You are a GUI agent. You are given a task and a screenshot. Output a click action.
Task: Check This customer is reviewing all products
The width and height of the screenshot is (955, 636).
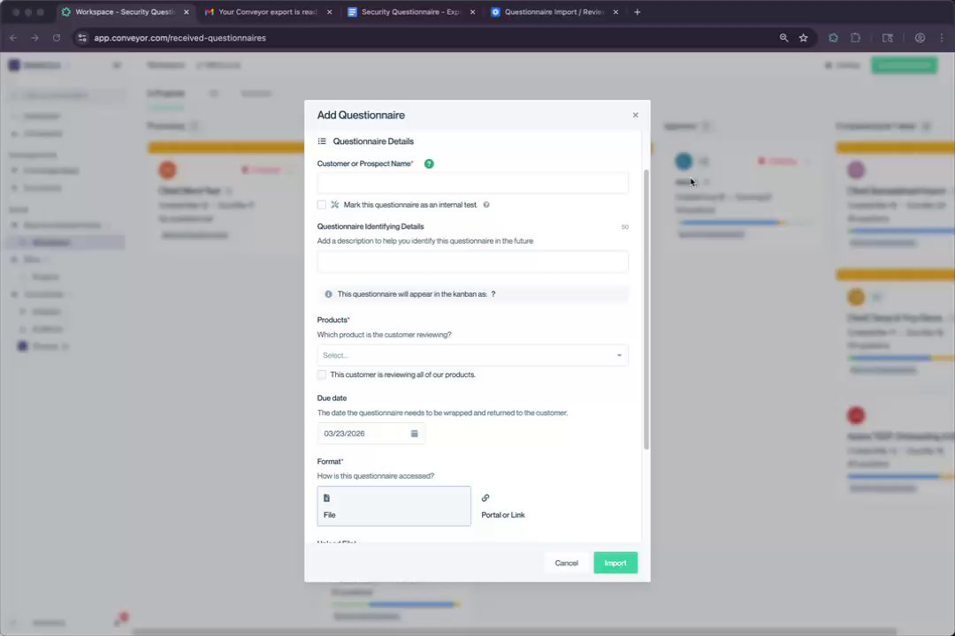pyautogui.click(x=322, y=375)
